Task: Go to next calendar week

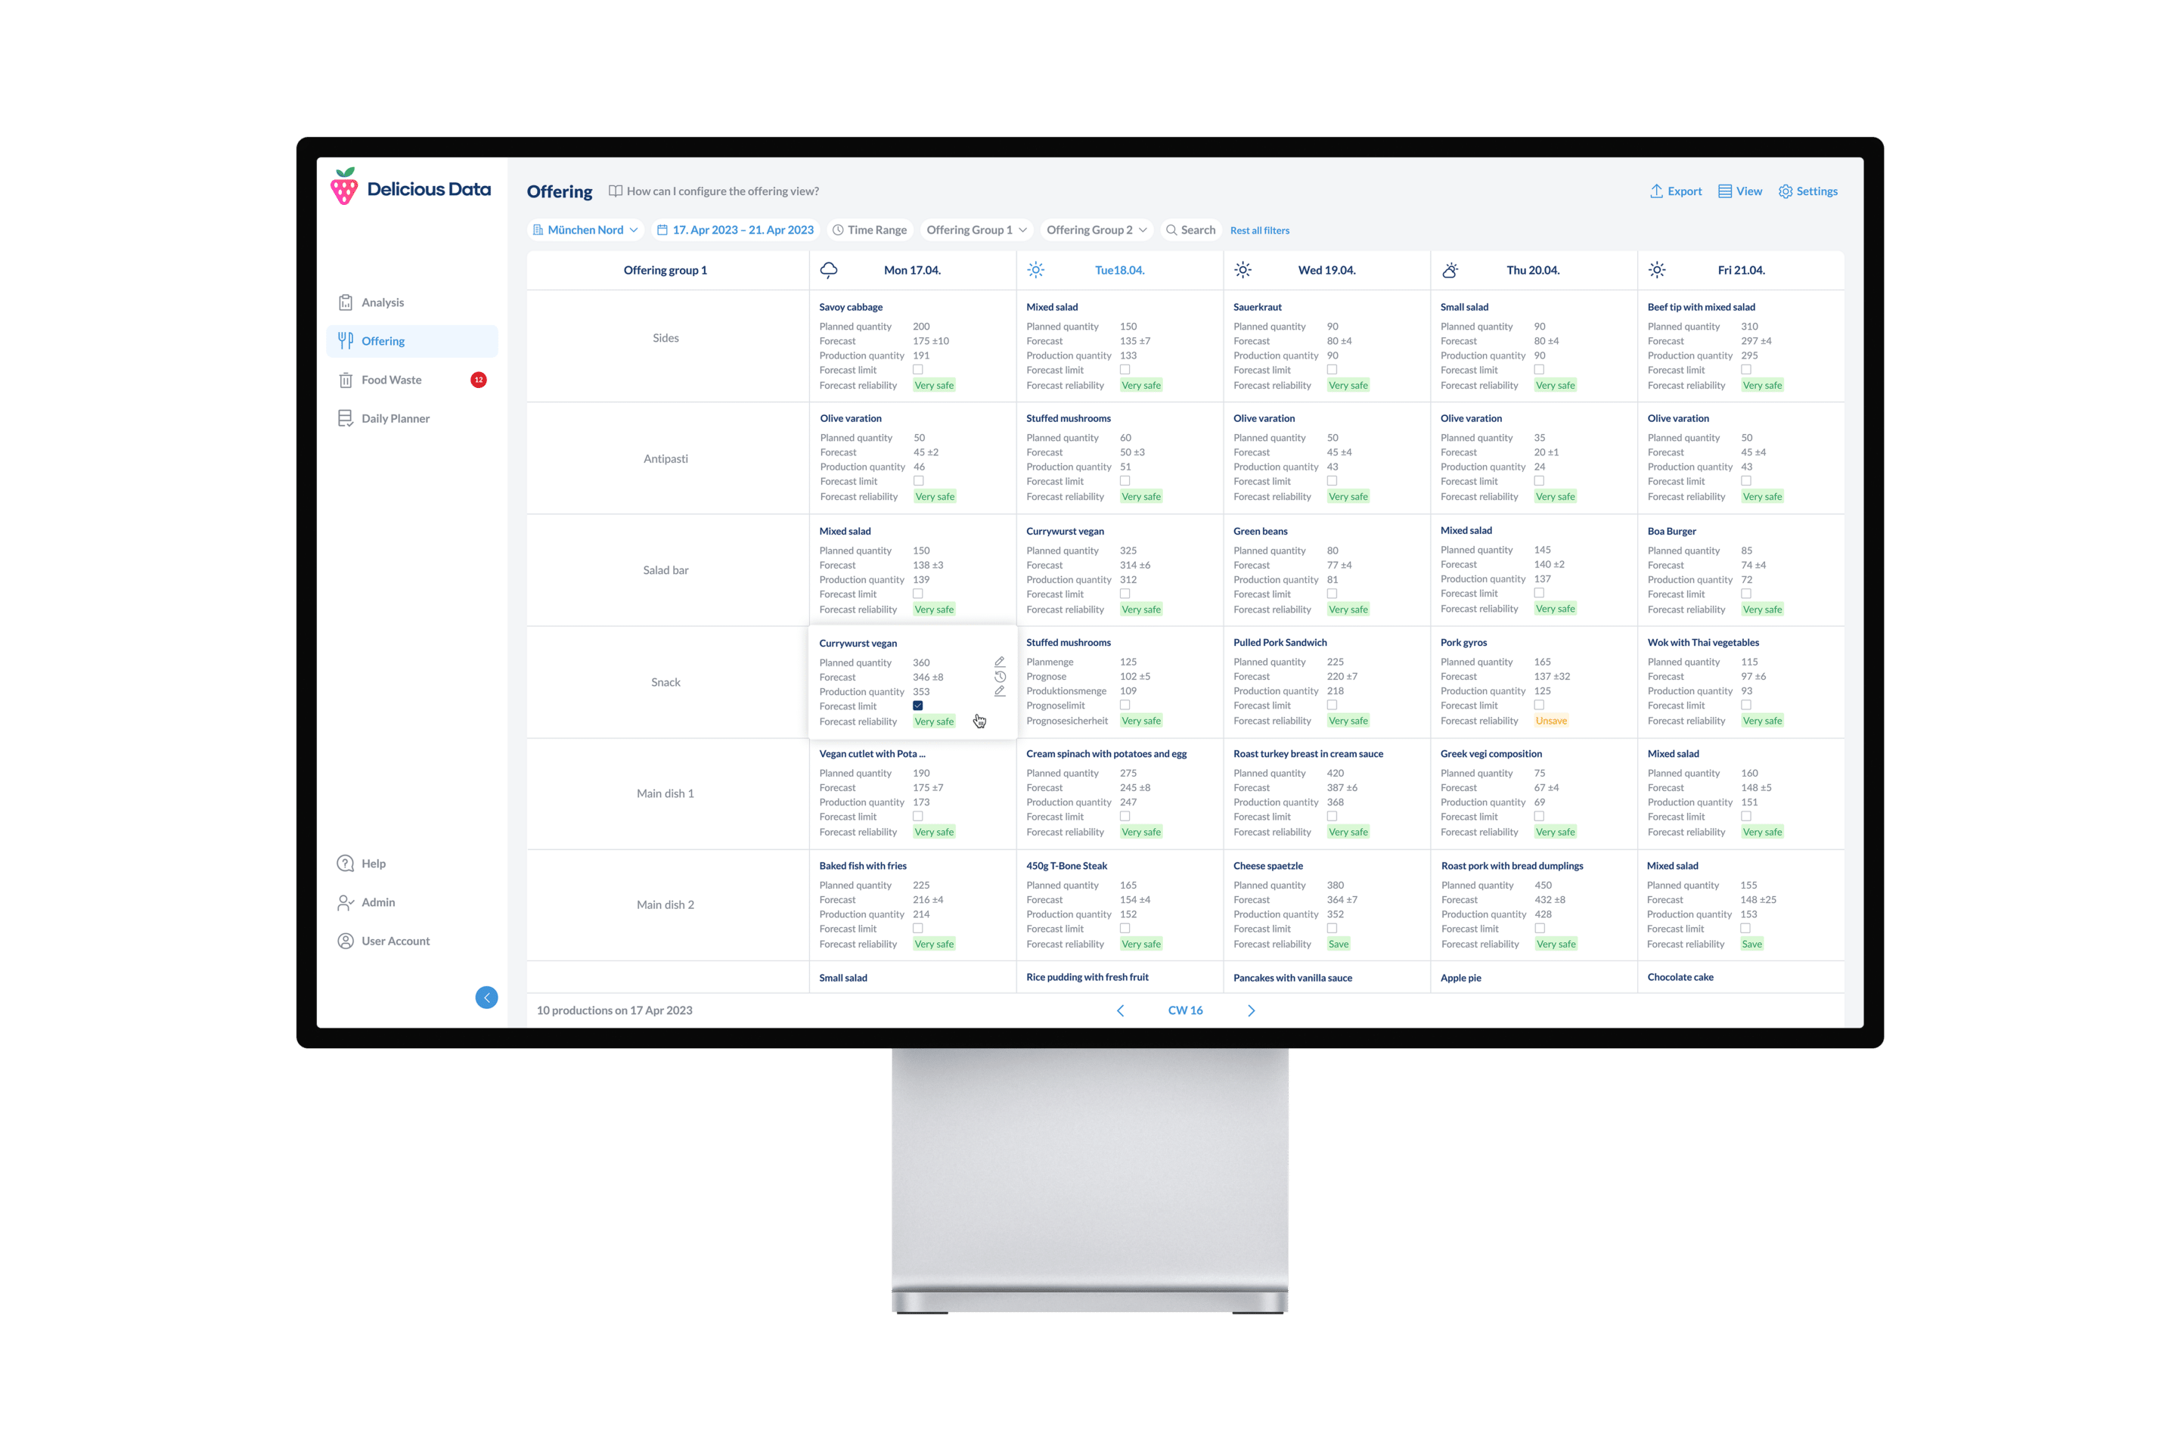Action: [x=1251, y=1010]
